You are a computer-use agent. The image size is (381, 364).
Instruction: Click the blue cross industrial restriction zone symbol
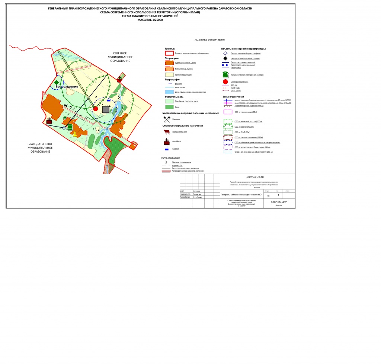click(x=228, y=100)
